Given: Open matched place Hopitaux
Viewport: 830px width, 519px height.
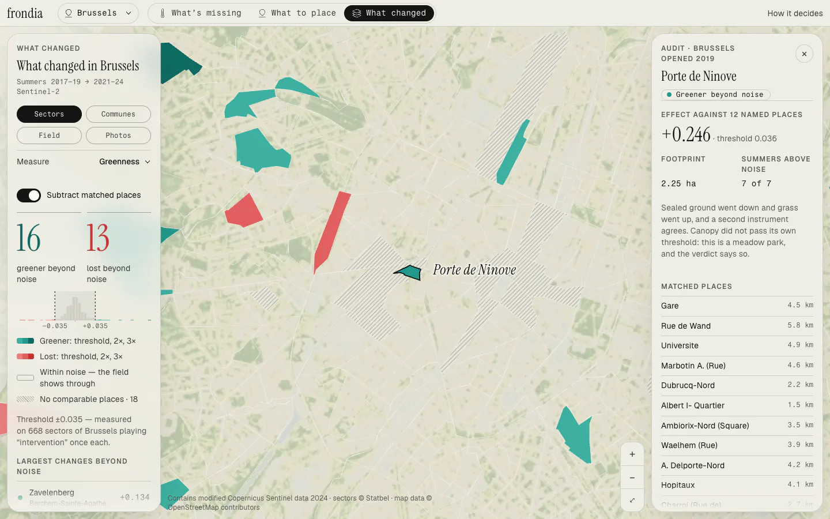Looking at the screenshot, I should point(737,486).
